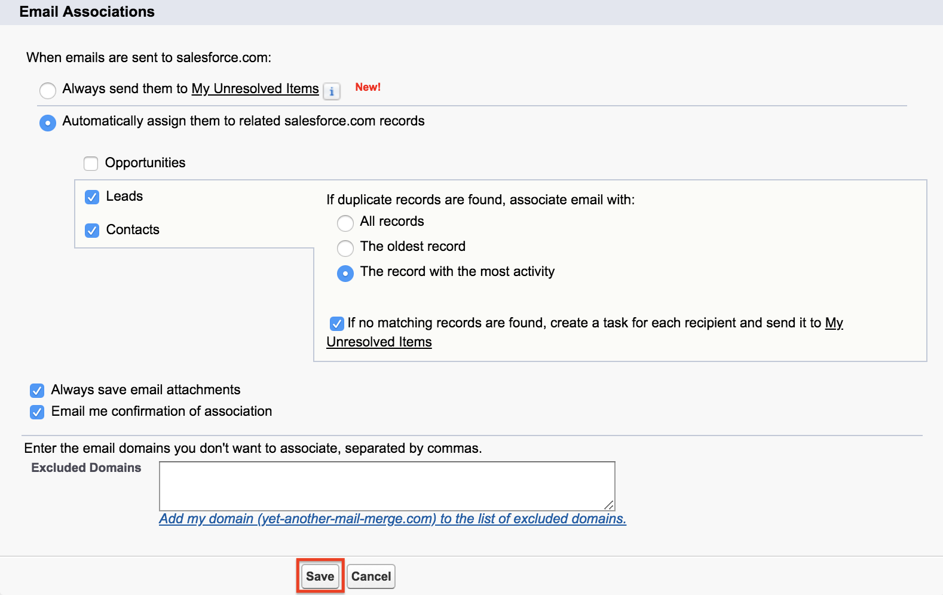Choose The oldest record option

click(345, 249)
